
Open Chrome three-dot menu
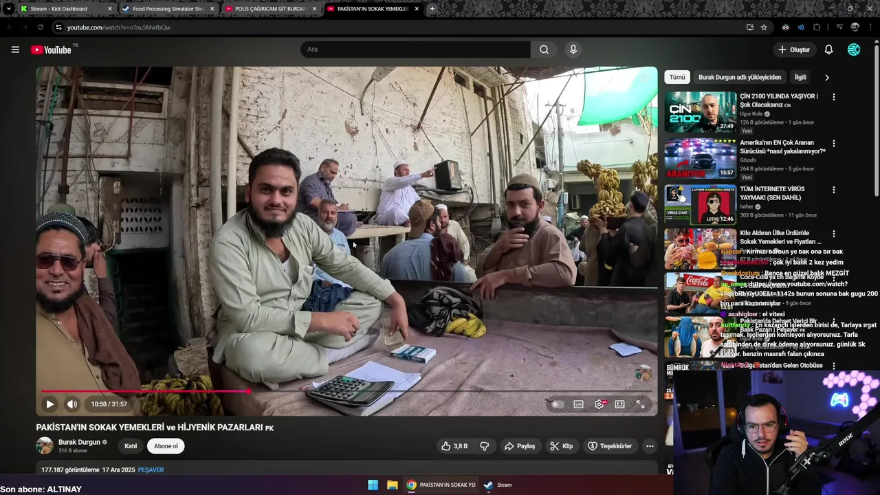pyautogui.click(x=871, y=27)
